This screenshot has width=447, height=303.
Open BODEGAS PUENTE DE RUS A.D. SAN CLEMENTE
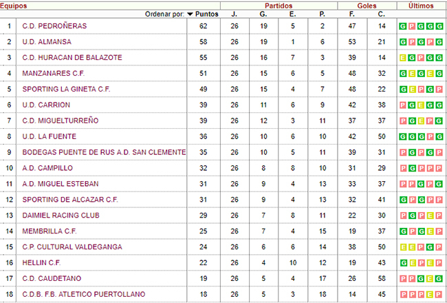pos(104,152)
